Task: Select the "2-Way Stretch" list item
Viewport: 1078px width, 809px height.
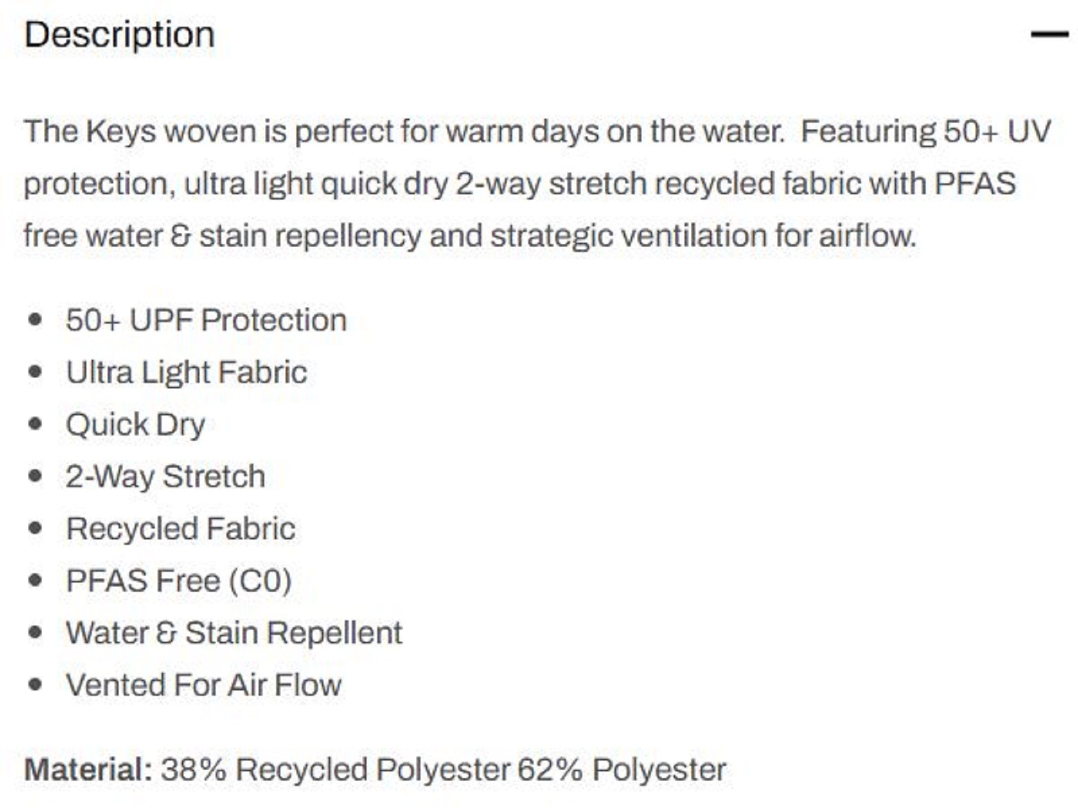Action: click(165, 476)
